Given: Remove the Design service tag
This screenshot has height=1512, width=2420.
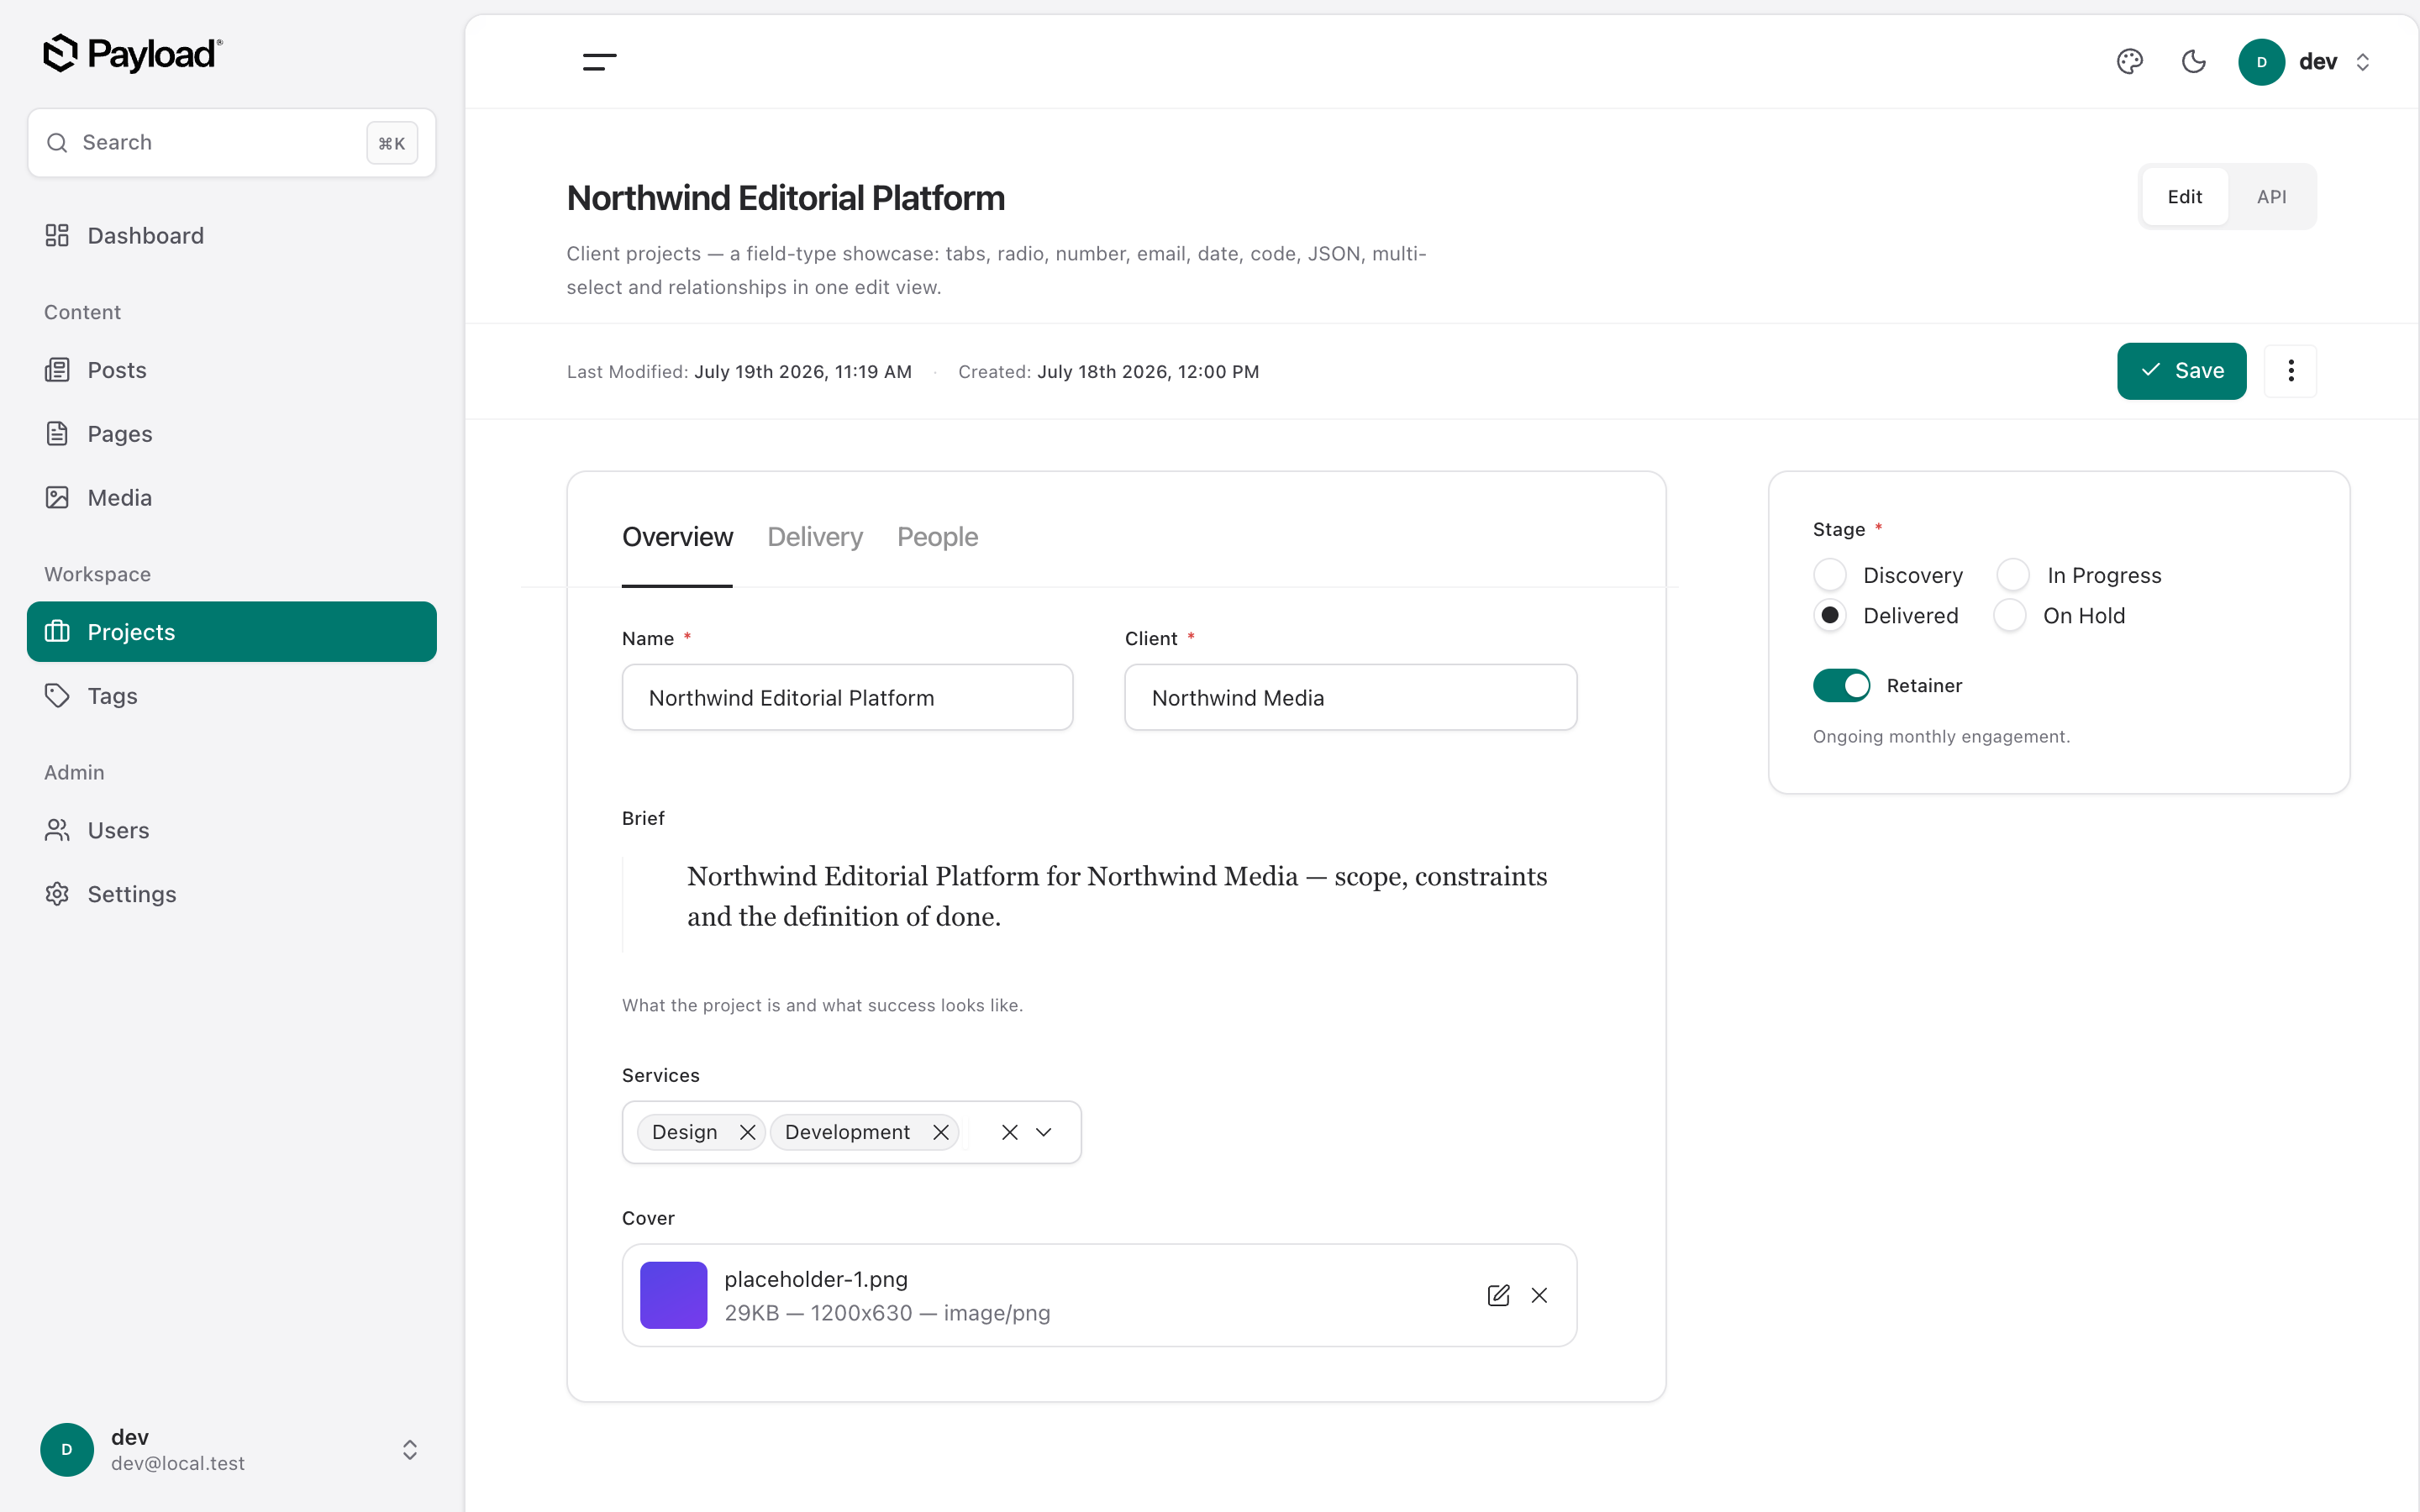Looking at the screenshot, I should click(x=747, y=1132).
